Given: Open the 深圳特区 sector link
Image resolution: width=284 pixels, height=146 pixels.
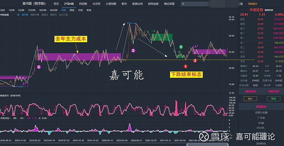Looking at the screenshot, I should click(x=261, y=144).
